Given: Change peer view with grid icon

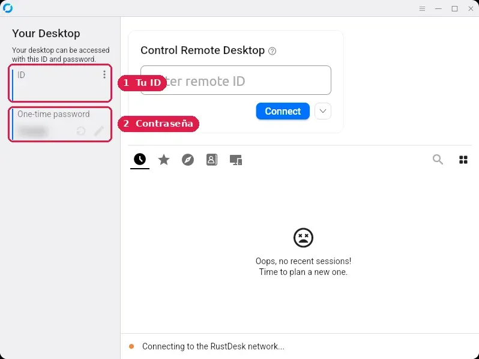Looking at the screenshot, I should [x=463, y=160].
